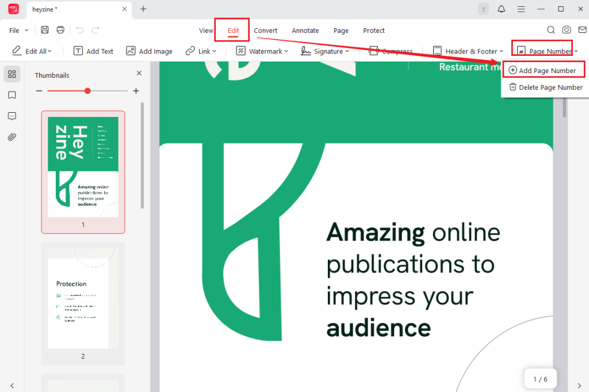Close the Thumbnails panel

click(139, 73)
